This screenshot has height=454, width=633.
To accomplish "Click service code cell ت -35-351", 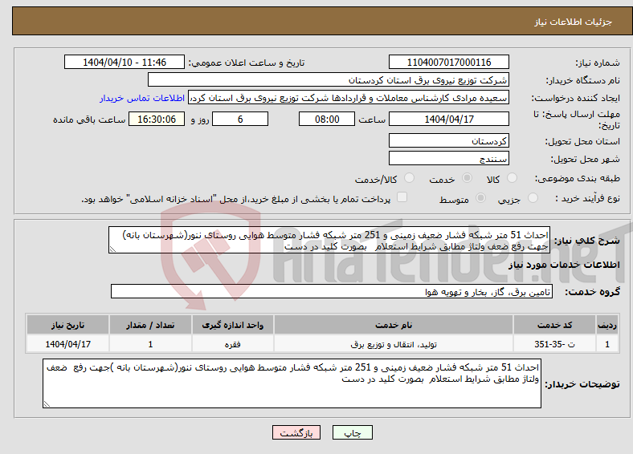I will click(x=555, y=344).
